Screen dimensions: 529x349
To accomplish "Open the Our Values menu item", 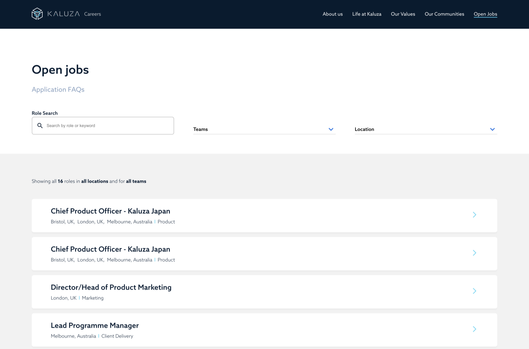I will [403, 14].
